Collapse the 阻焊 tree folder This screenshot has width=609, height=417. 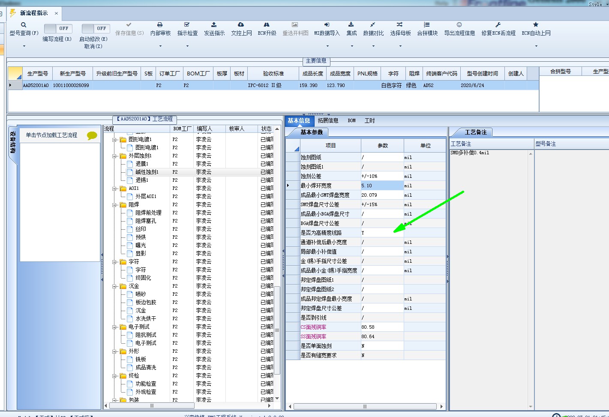tap(114, 205)
